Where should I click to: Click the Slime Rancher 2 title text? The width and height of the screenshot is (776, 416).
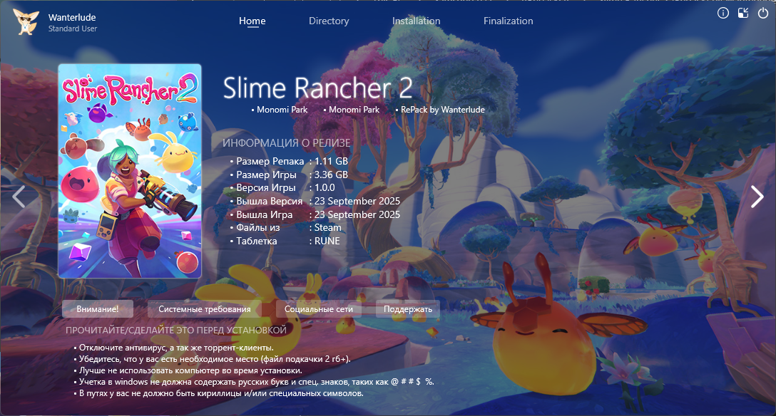317,88
